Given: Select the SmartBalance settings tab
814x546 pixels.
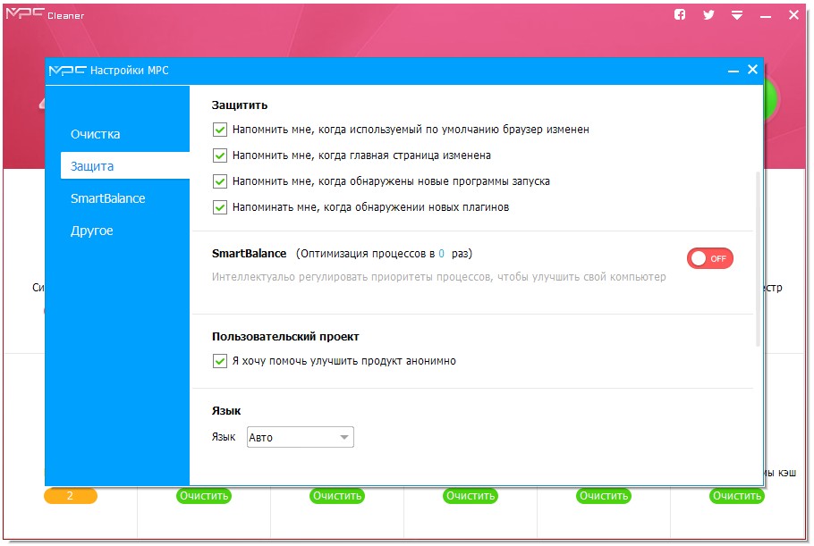Looking at the screenshot, I should 107,198.
